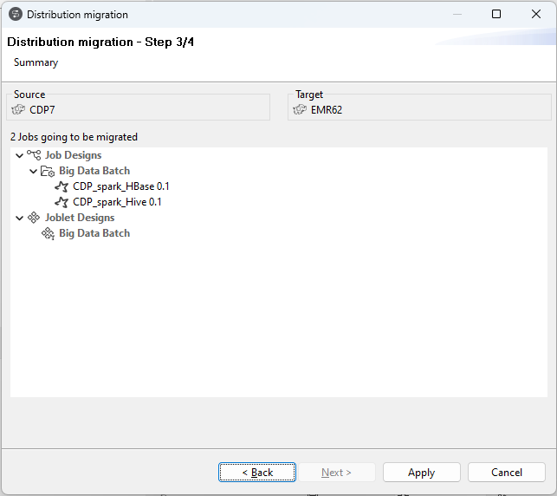Cancel the distribution migration wizard
557x496 pixels.
[506, 473]
